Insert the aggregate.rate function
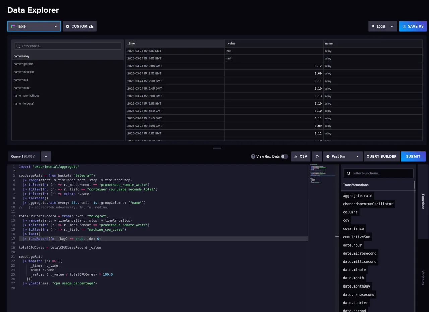This screenshot has height=312, width=429. (357, 196)
